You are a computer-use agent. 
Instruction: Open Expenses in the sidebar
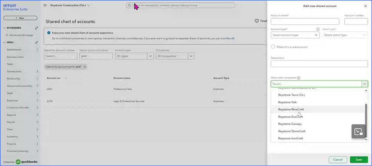click(12, 100)
